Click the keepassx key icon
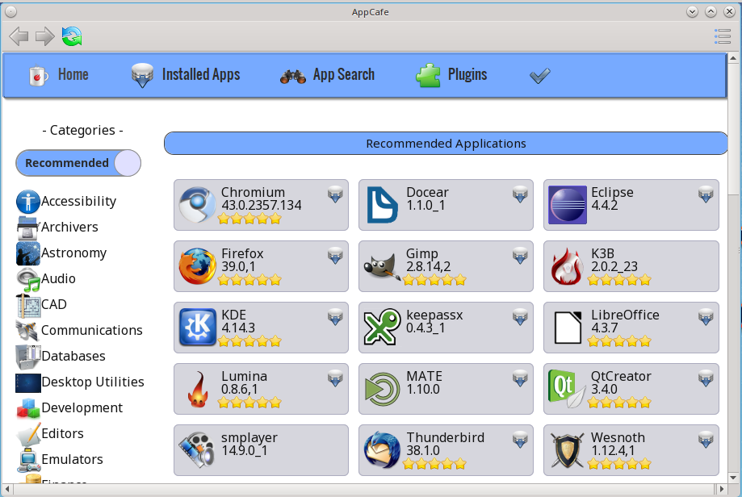The height and width of the screenshot is (497, 742). [383, 328]
